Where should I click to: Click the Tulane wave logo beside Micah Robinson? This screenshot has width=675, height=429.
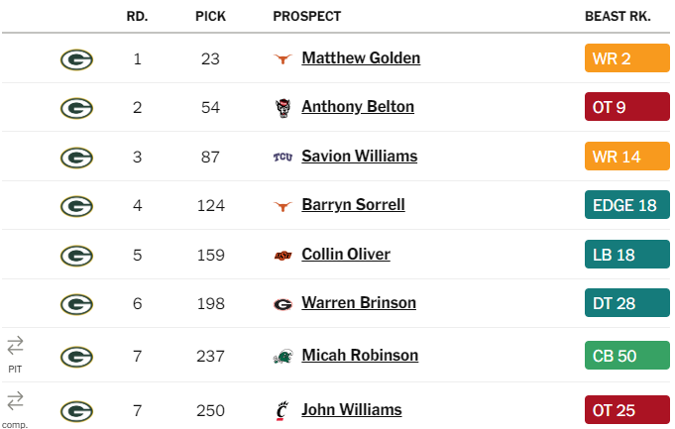click(x=282, y=357)
